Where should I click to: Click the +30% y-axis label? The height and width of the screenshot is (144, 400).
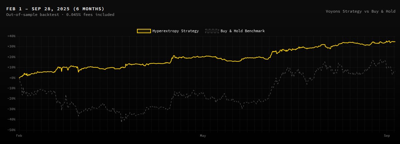coord(12,46)
